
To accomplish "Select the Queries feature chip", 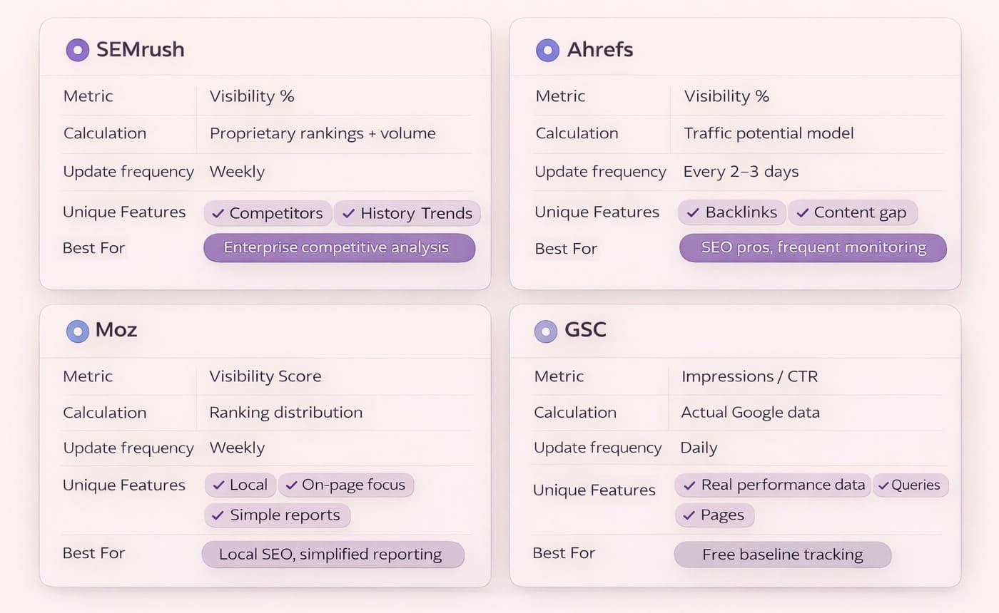I will (910, 485).
